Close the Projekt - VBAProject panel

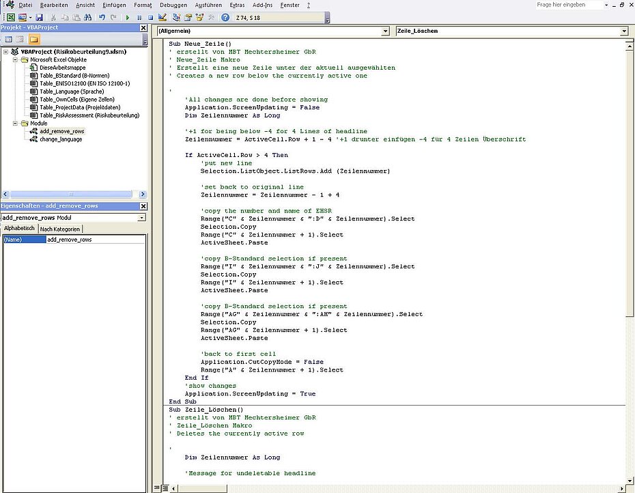pyautogui.click(x=143, y=27)
